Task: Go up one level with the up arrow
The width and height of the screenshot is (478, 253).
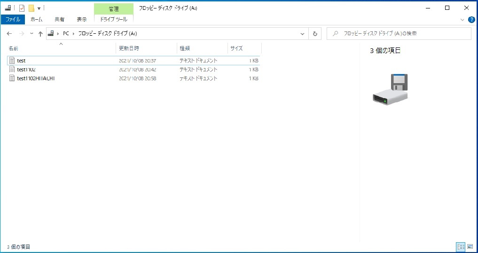Action: [x=40, y=34]
